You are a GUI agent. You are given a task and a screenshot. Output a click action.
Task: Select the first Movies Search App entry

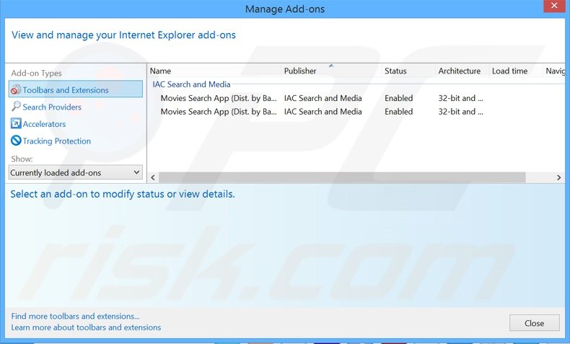tap(218, 98)
